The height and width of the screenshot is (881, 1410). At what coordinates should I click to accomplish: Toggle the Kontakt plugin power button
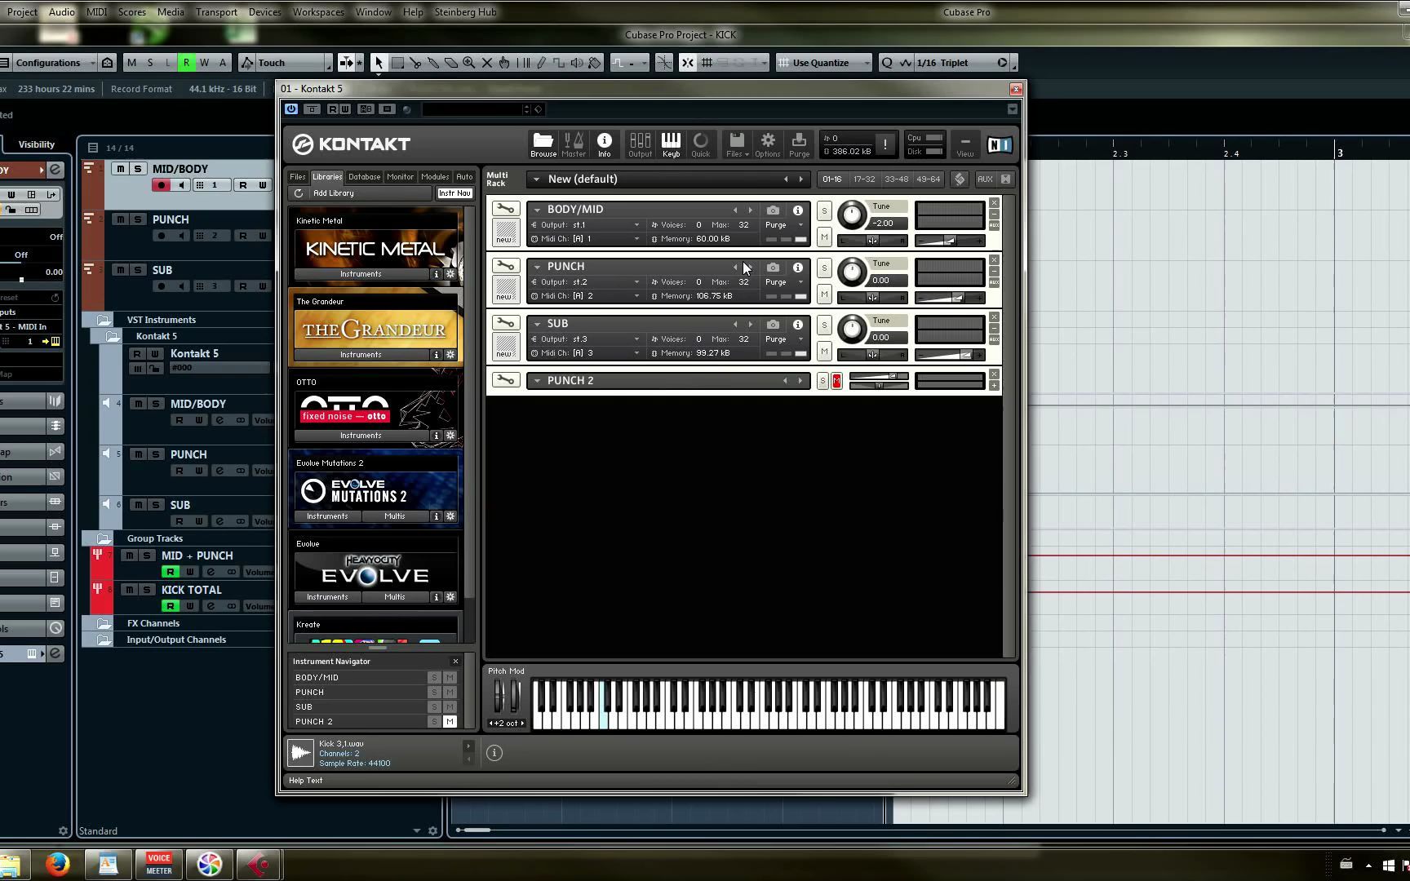pos(291,109)
